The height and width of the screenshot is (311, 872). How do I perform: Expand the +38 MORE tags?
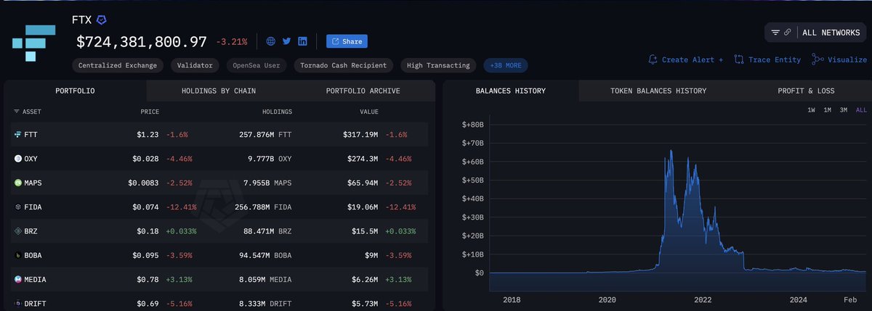click(506, 65)
